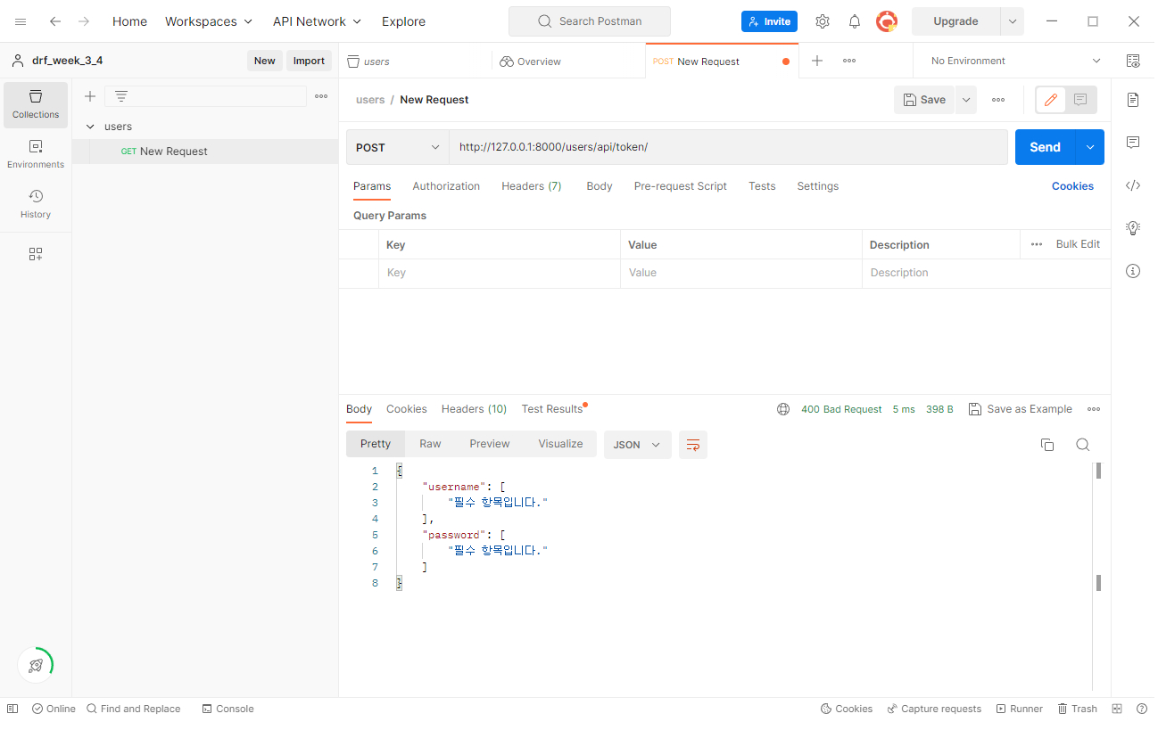Viewport: 1158px width, 730px height.
Task: Go back with the left arrow
Action: pos(55,21)
